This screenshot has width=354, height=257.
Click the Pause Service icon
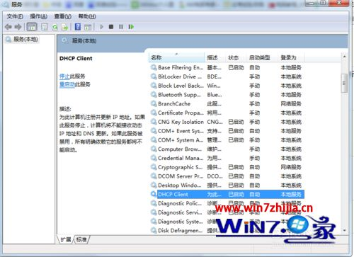(x=121, y=27)
